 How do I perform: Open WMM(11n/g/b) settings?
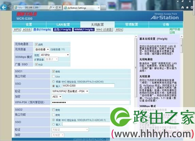84,29
